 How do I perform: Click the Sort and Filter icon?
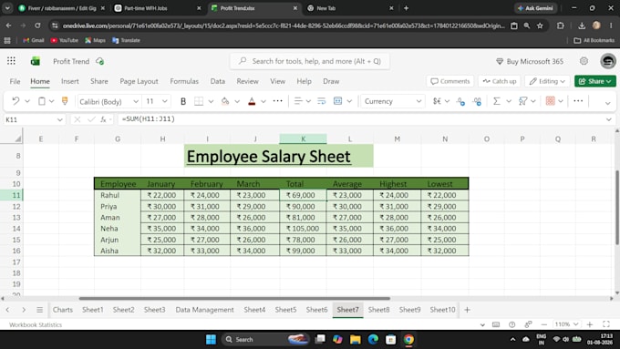point(522,101)
